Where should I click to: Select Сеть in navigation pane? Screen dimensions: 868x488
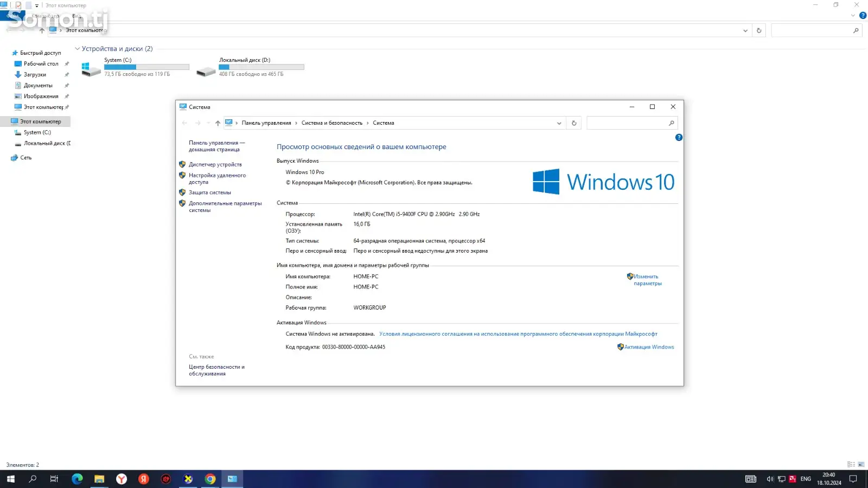click(26, 158)
